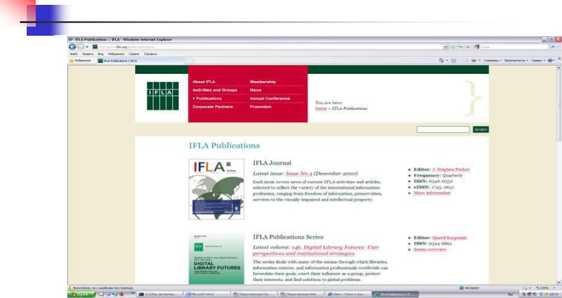Open the Справка menu
Image resolution: width=562 pixels, height=298 pixels.
click(x=150, y=54)
